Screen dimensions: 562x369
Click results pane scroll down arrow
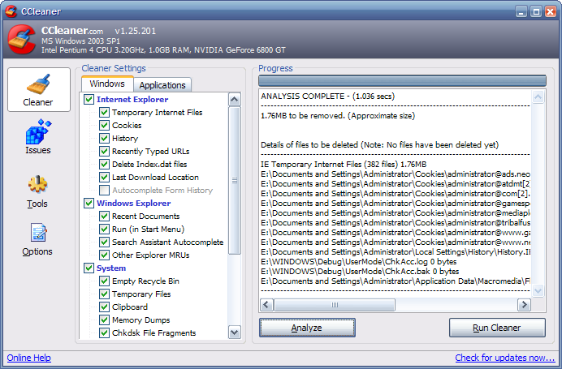538,290
